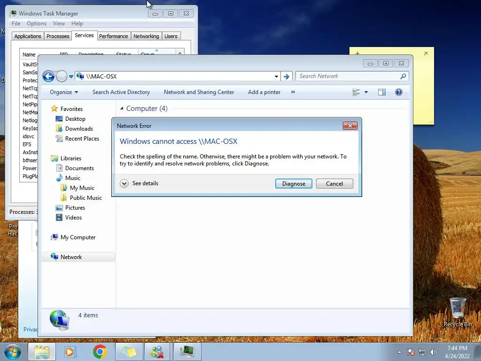Delete sticky note with X icon
The height and width of the screenshot is (361, 481).
(x=426, y=53)
